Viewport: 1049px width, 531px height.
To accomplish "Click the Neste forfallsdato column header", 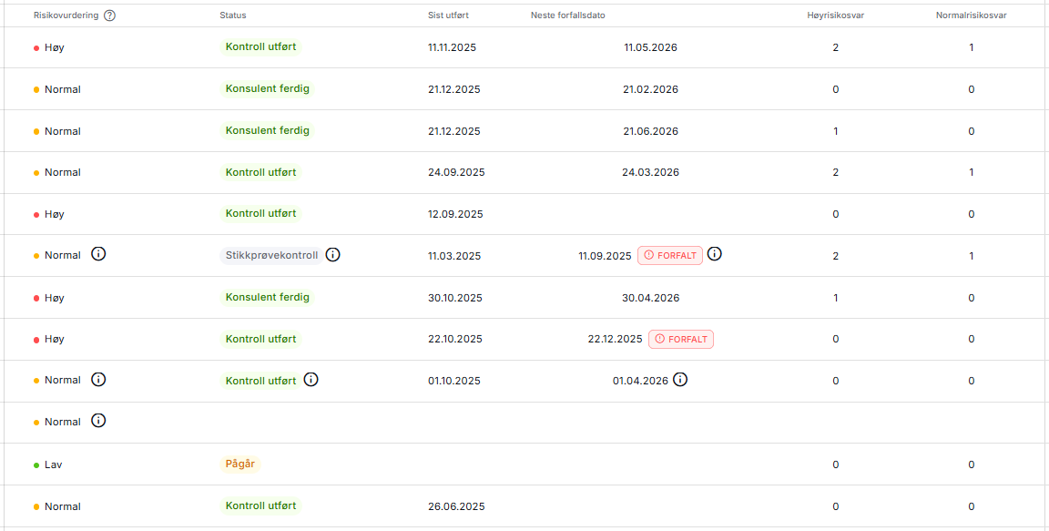I will pos(568,15).
